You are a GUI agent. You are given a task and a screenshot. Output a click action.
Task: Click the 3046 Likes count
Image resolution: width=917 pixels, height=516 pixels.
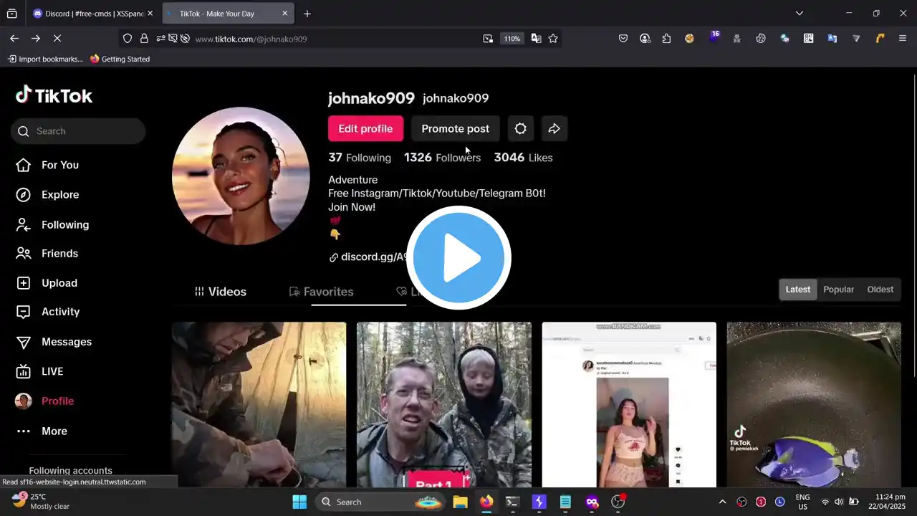point(523,158)
